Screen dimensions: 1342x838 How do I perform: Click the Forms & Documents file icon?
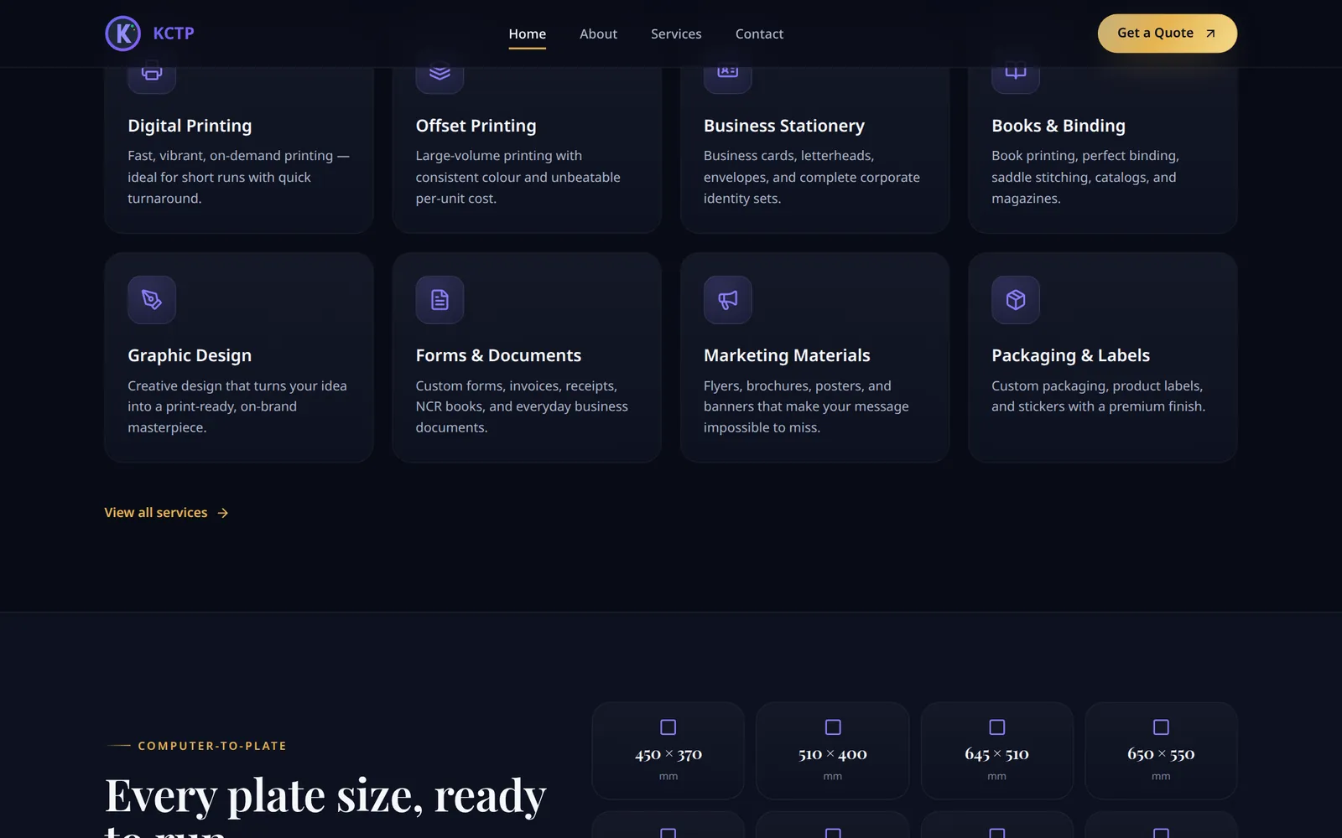coord(440,300)
